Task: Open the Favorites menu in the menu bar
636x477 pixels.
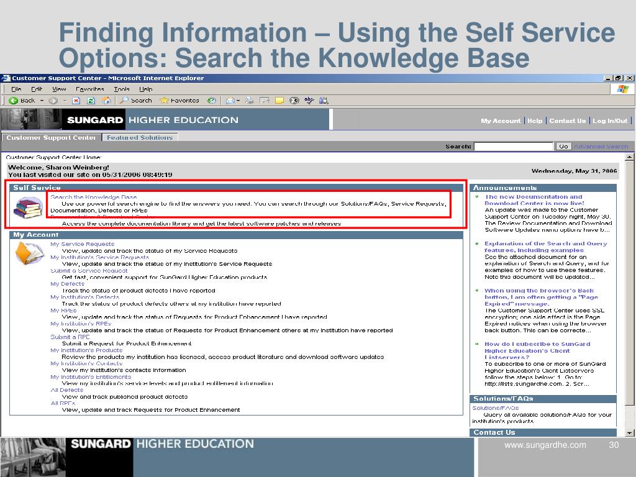Action: (89, 89)
